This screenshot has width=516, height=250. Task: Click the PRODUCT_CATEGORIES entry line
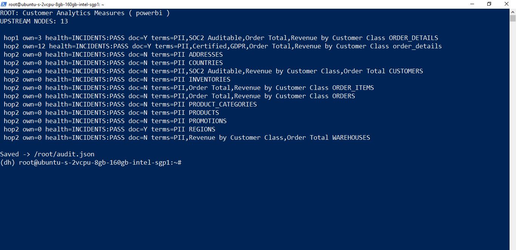pyautogui.click(x=130, y=104)
